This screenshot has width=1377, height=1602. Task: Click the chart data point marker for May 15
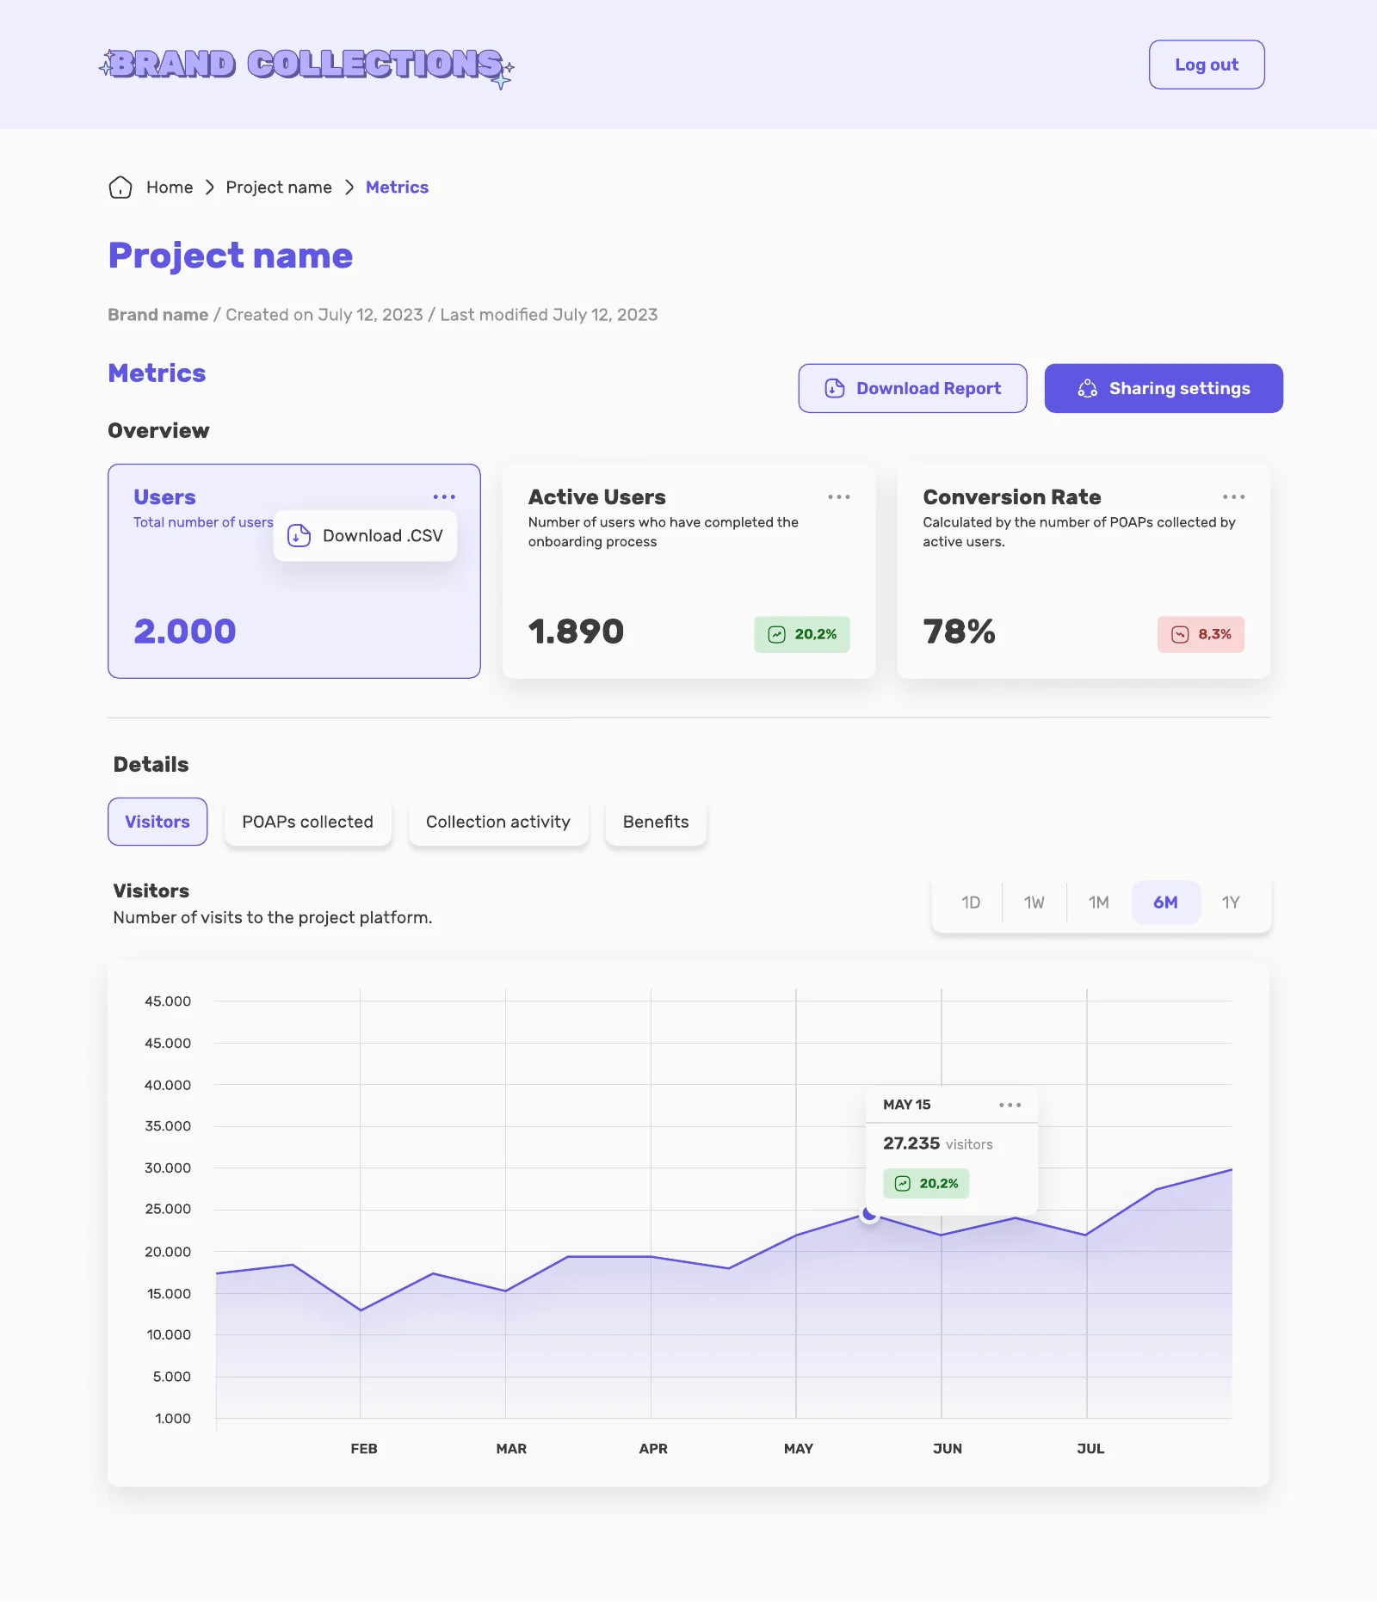point(870,1213)
